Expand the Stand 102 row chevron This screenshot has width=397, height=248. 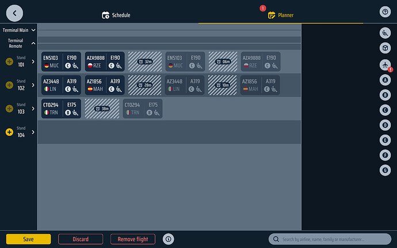tap(33, 85)
